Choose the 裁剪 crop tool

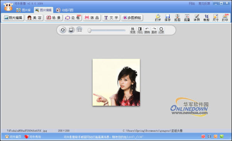tap(206, 18)
